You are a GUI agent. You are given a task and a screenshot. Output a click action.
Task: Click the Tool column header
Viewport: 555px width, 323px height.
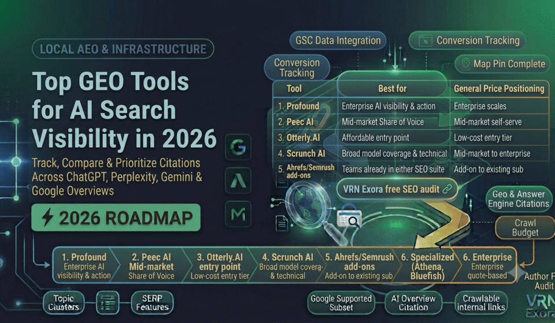point(294,89)
